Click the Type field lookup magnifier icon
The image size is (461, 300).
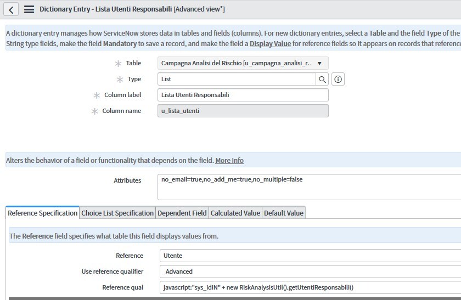pos(322,80)
